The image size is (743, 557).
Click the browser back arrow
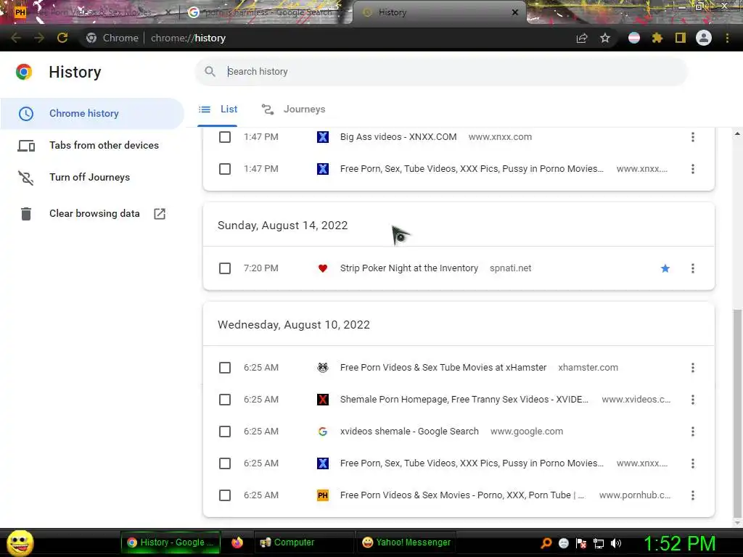click(16, 38)
